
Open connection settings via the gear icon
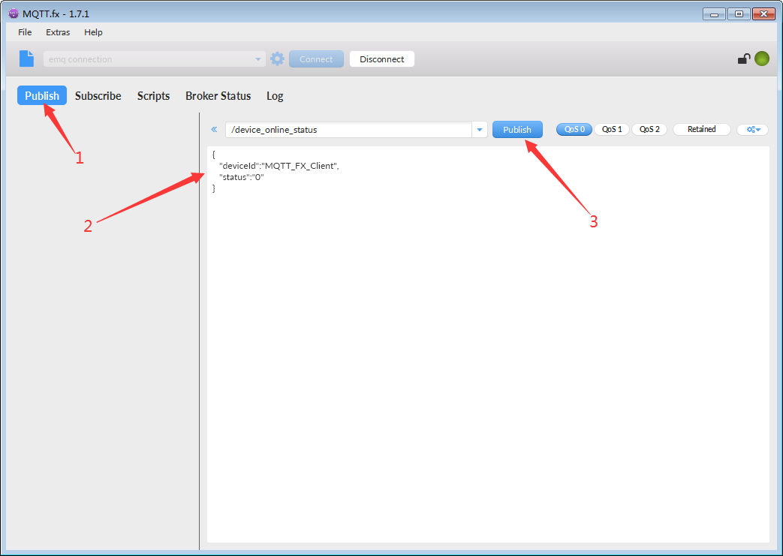[277, 59]
